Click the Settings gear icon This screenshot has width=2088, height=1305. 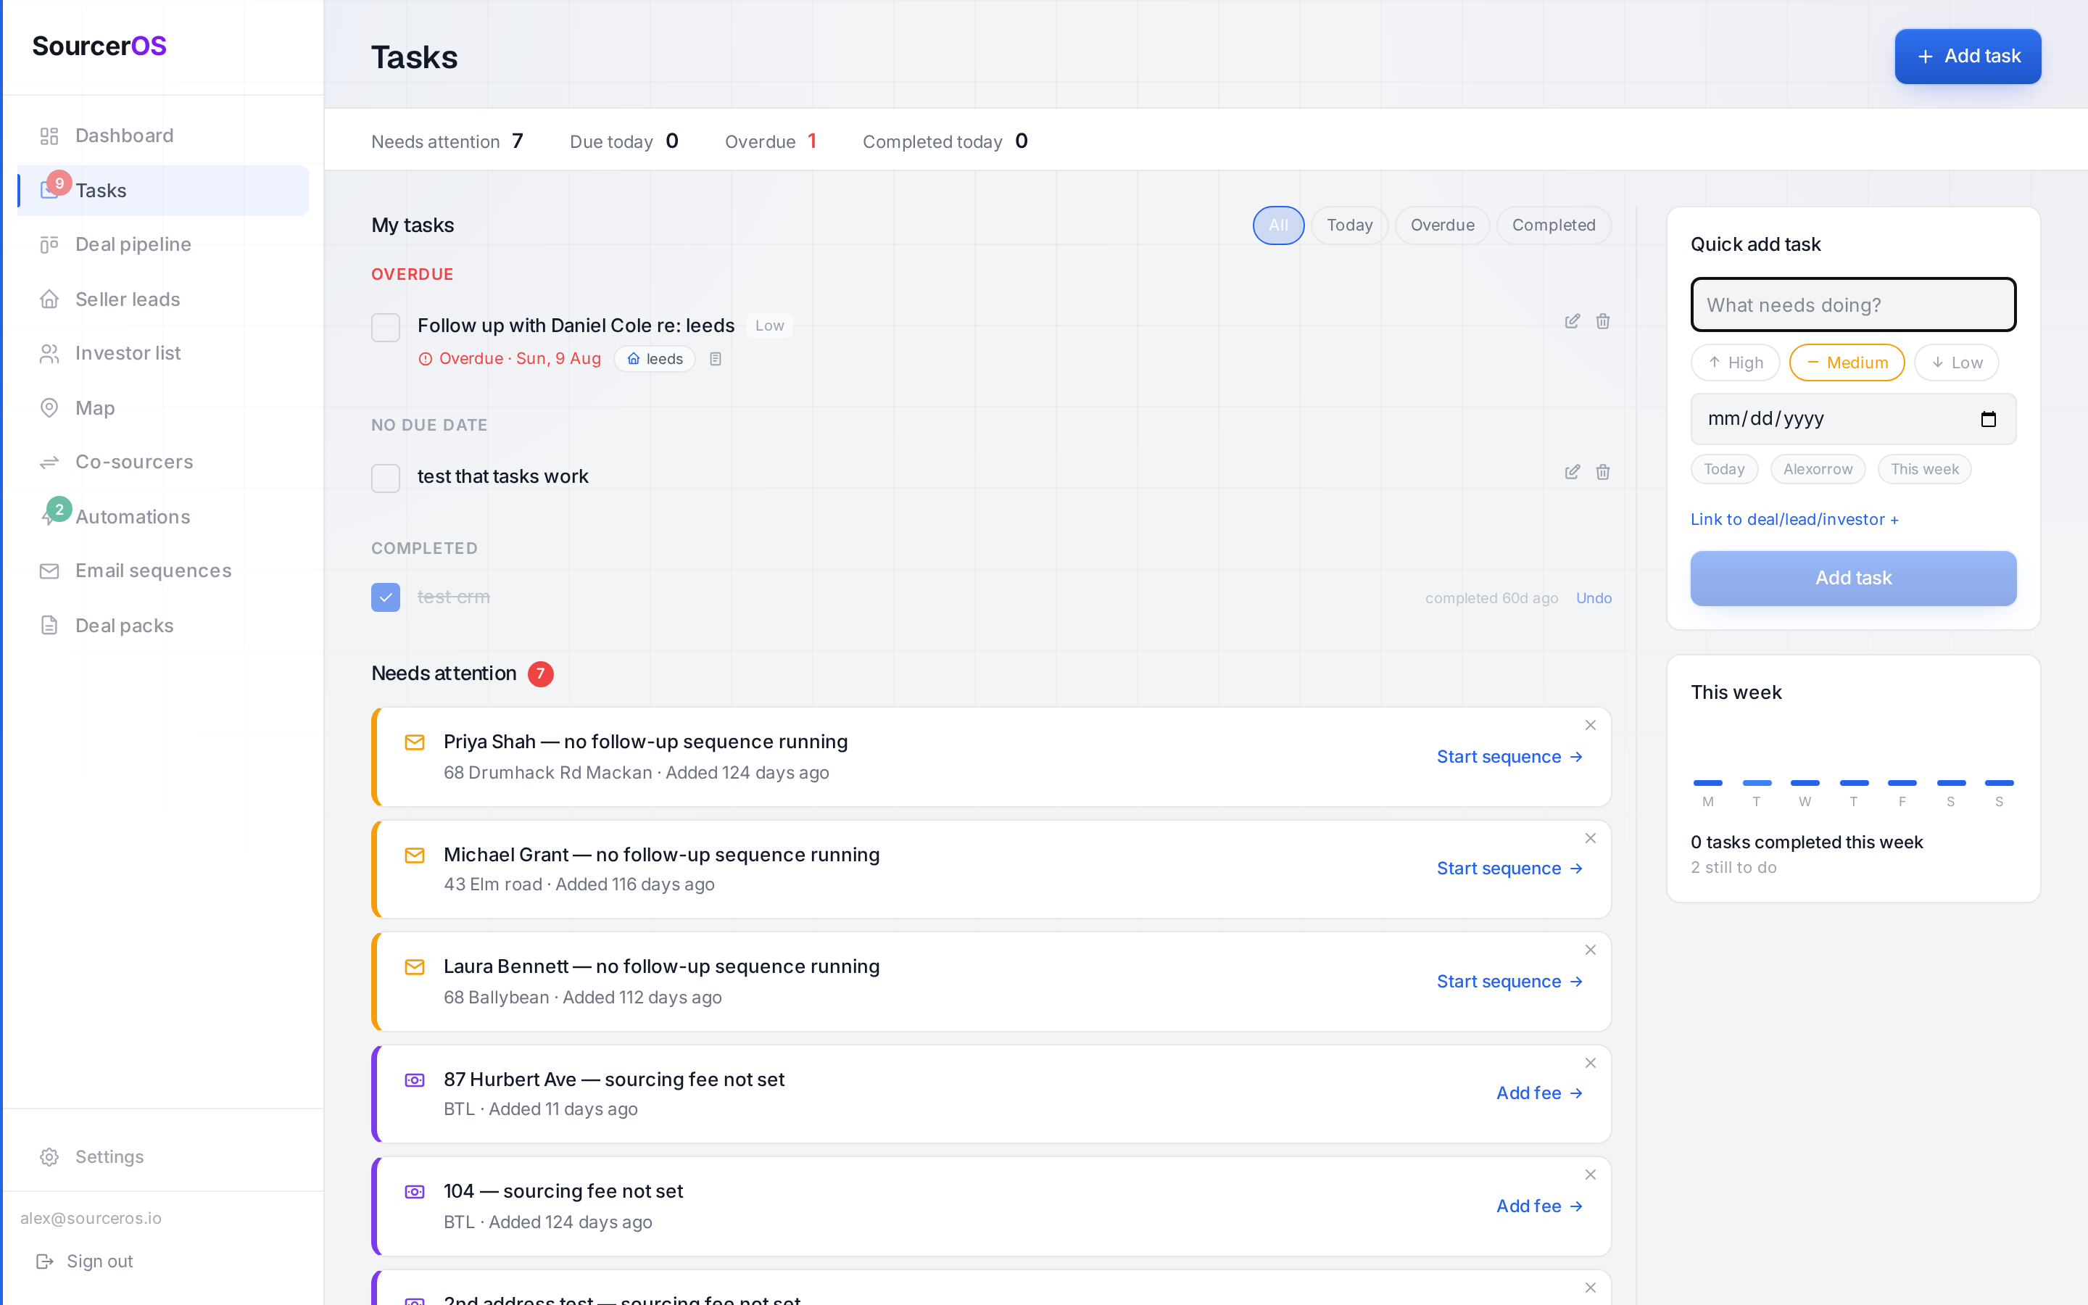tap(49, 1156)
